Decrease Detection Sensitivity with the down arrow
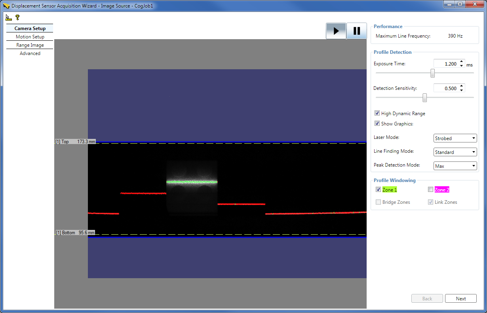The height and width of the screenshot is (313, 487). [x=462, y=90]
